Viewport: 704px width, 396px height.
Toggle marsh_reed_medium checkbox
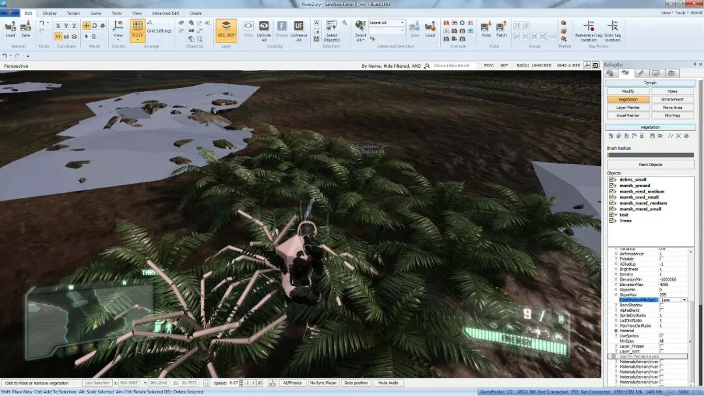tap(612, 191)
